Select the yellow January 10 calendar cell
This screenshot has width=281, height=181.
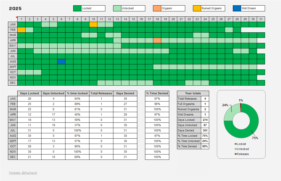point(93,24)
